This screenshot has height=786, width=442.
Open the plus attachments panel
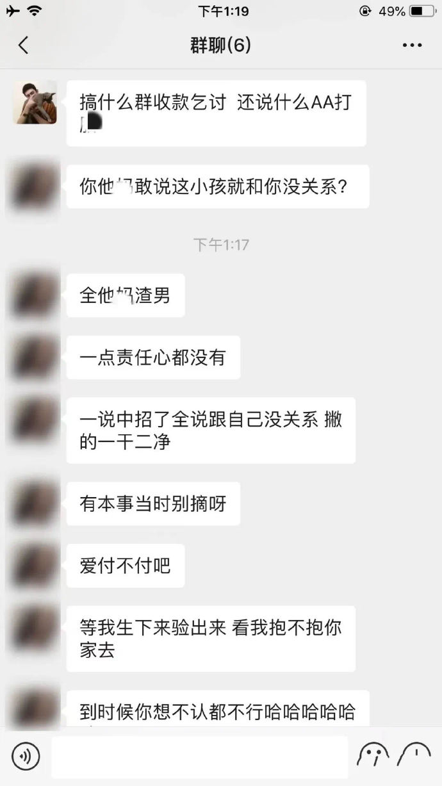click(414, 755)
